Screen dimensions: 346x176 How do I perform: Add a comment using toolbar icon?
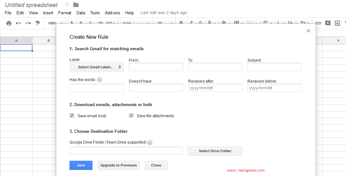(328, 23)
